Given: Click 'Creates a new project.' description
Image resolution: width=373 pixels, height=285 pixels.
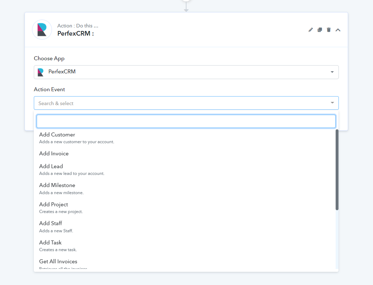Looking at the screenshot, I should (x=61, y=211).
